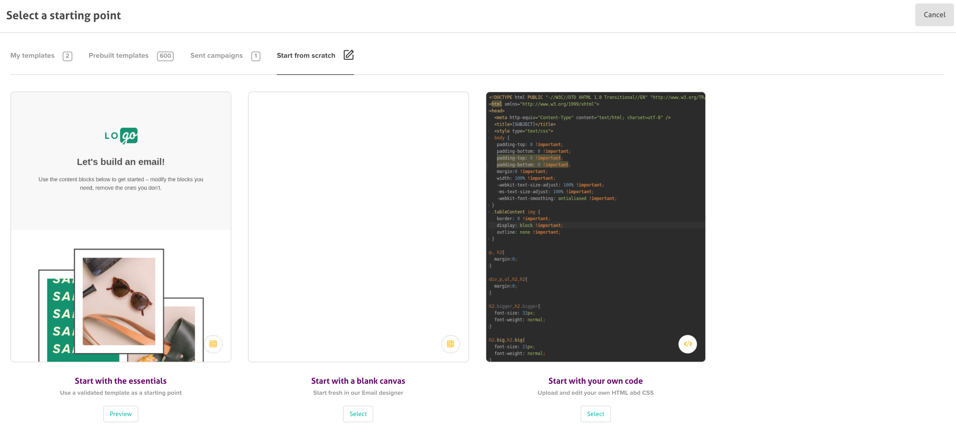This screenshot has width=956, height=436.
Task: Click the Start with a blank canvas title
Action: 358,380
